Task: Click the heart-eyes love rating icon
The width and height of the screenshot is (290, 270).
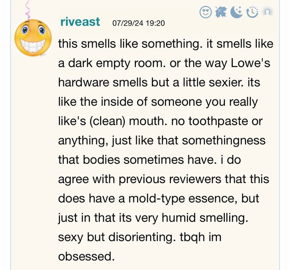Action: point(205,12)
